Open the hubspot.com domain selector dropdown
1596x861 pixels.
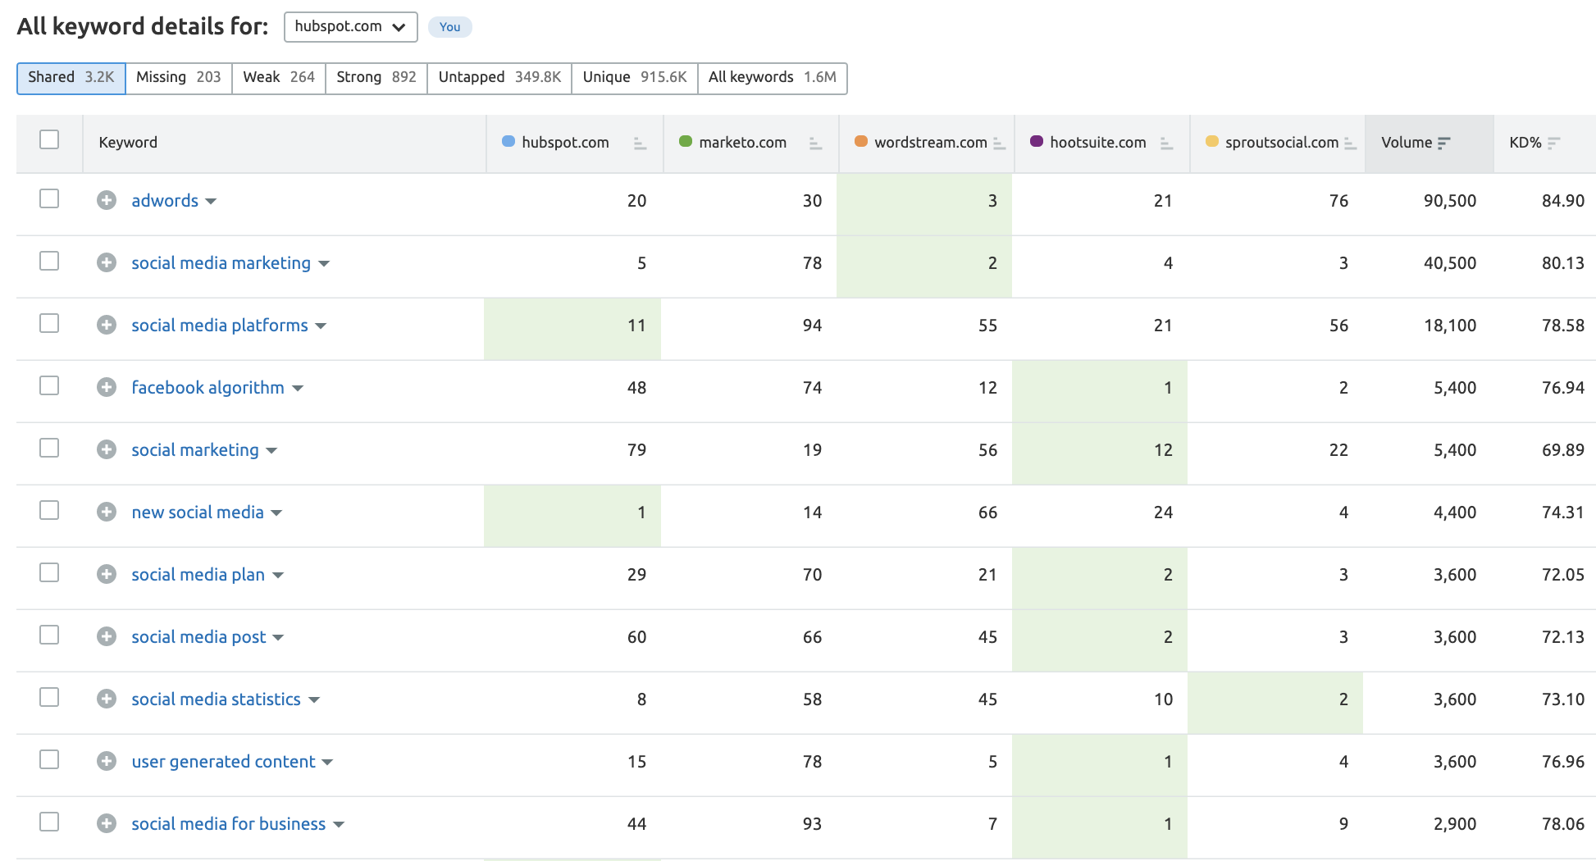350,26
